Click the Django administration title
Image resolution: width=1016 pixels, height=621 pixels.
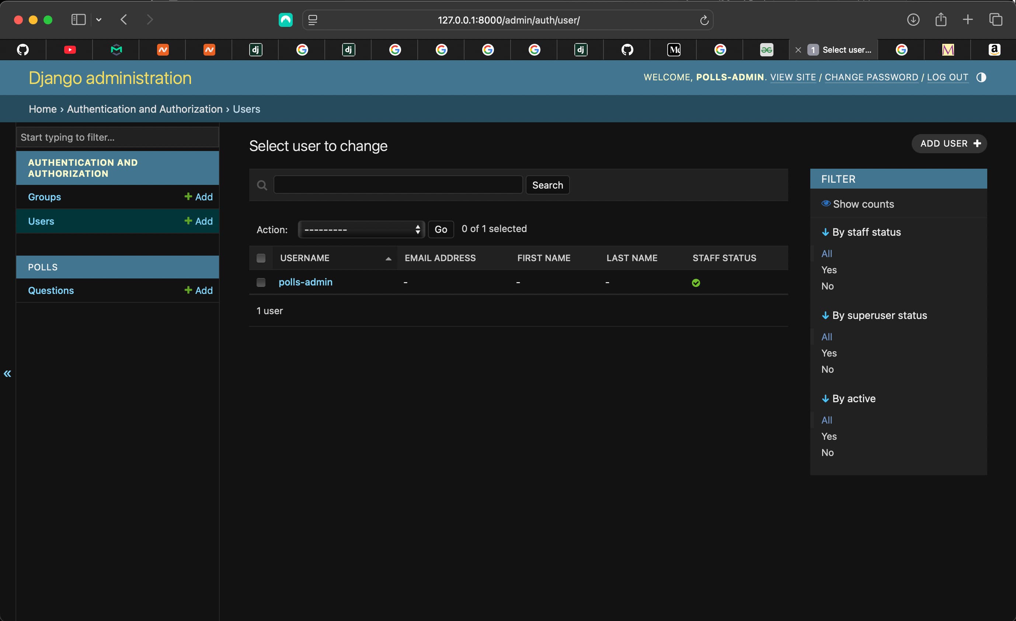[110, 78]
